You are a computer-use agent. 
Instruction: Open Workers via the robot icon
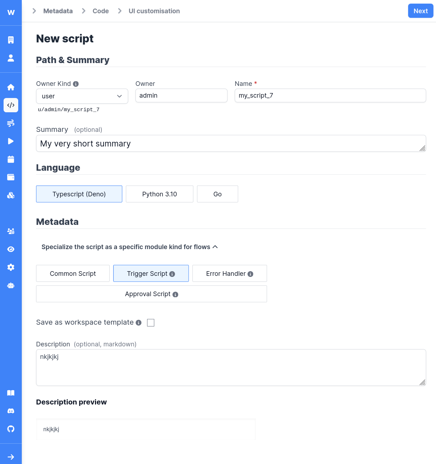[11, 285]
